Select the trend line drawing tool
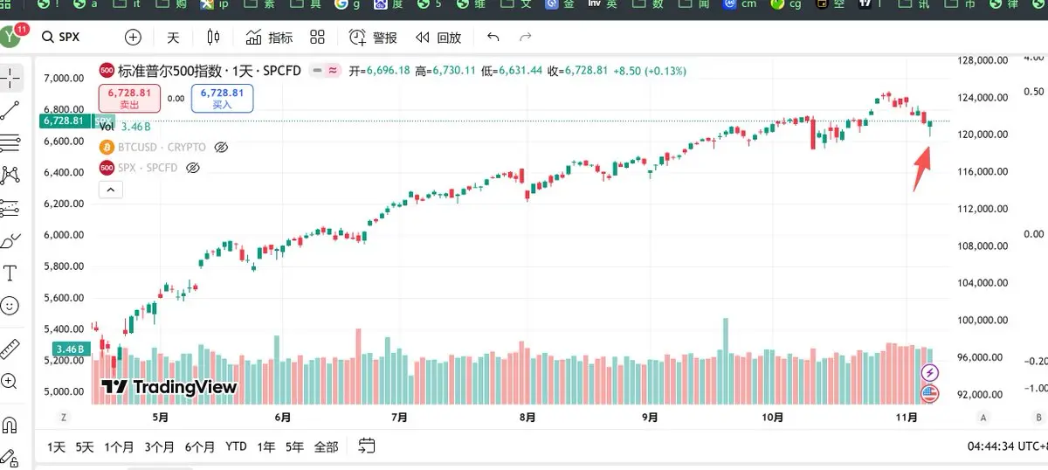The image size is (1048, 470). [x=10, y=110]
